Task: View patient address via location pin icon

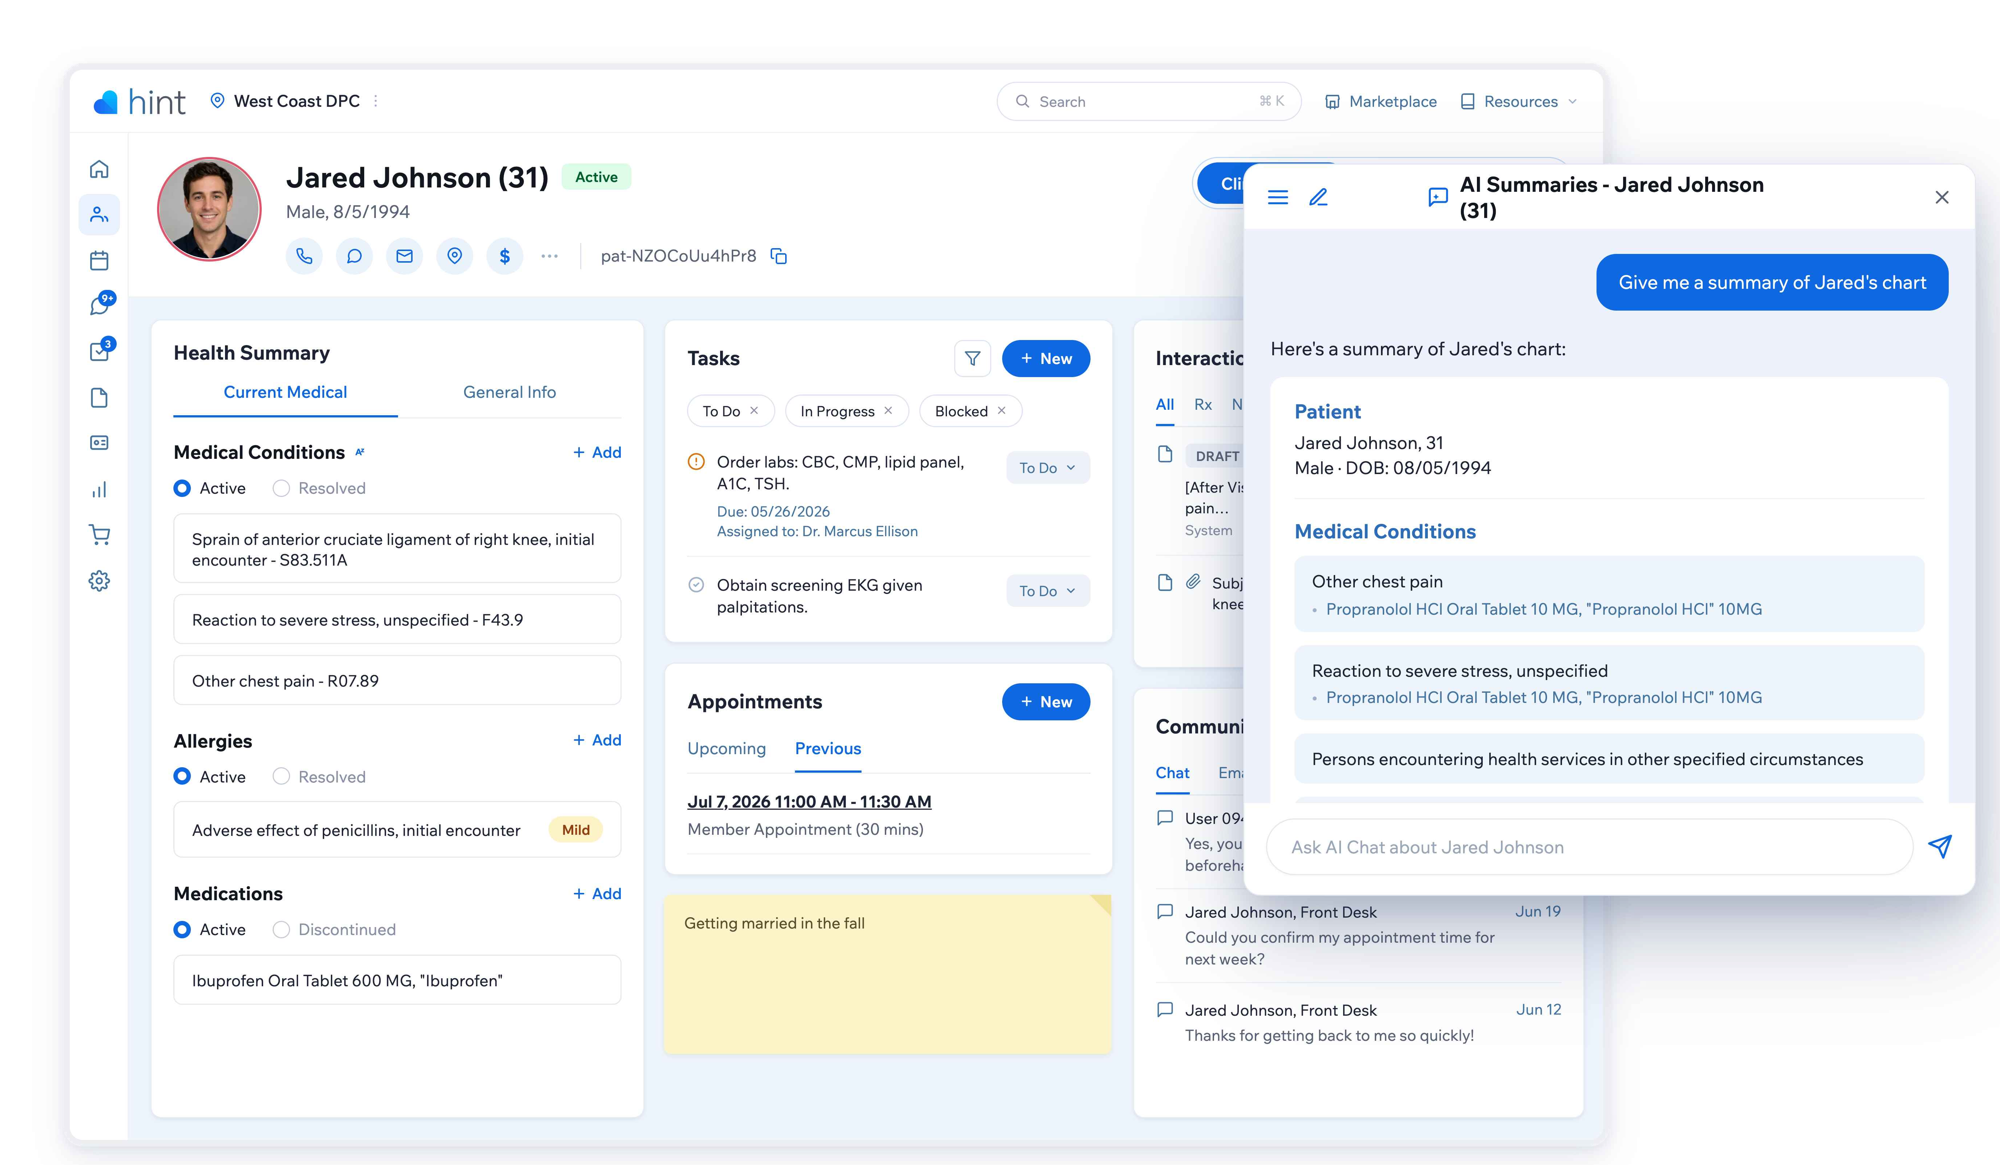Action: [455, 256]
